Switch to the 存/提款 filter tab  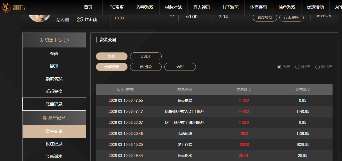click(x=146, y=67)
